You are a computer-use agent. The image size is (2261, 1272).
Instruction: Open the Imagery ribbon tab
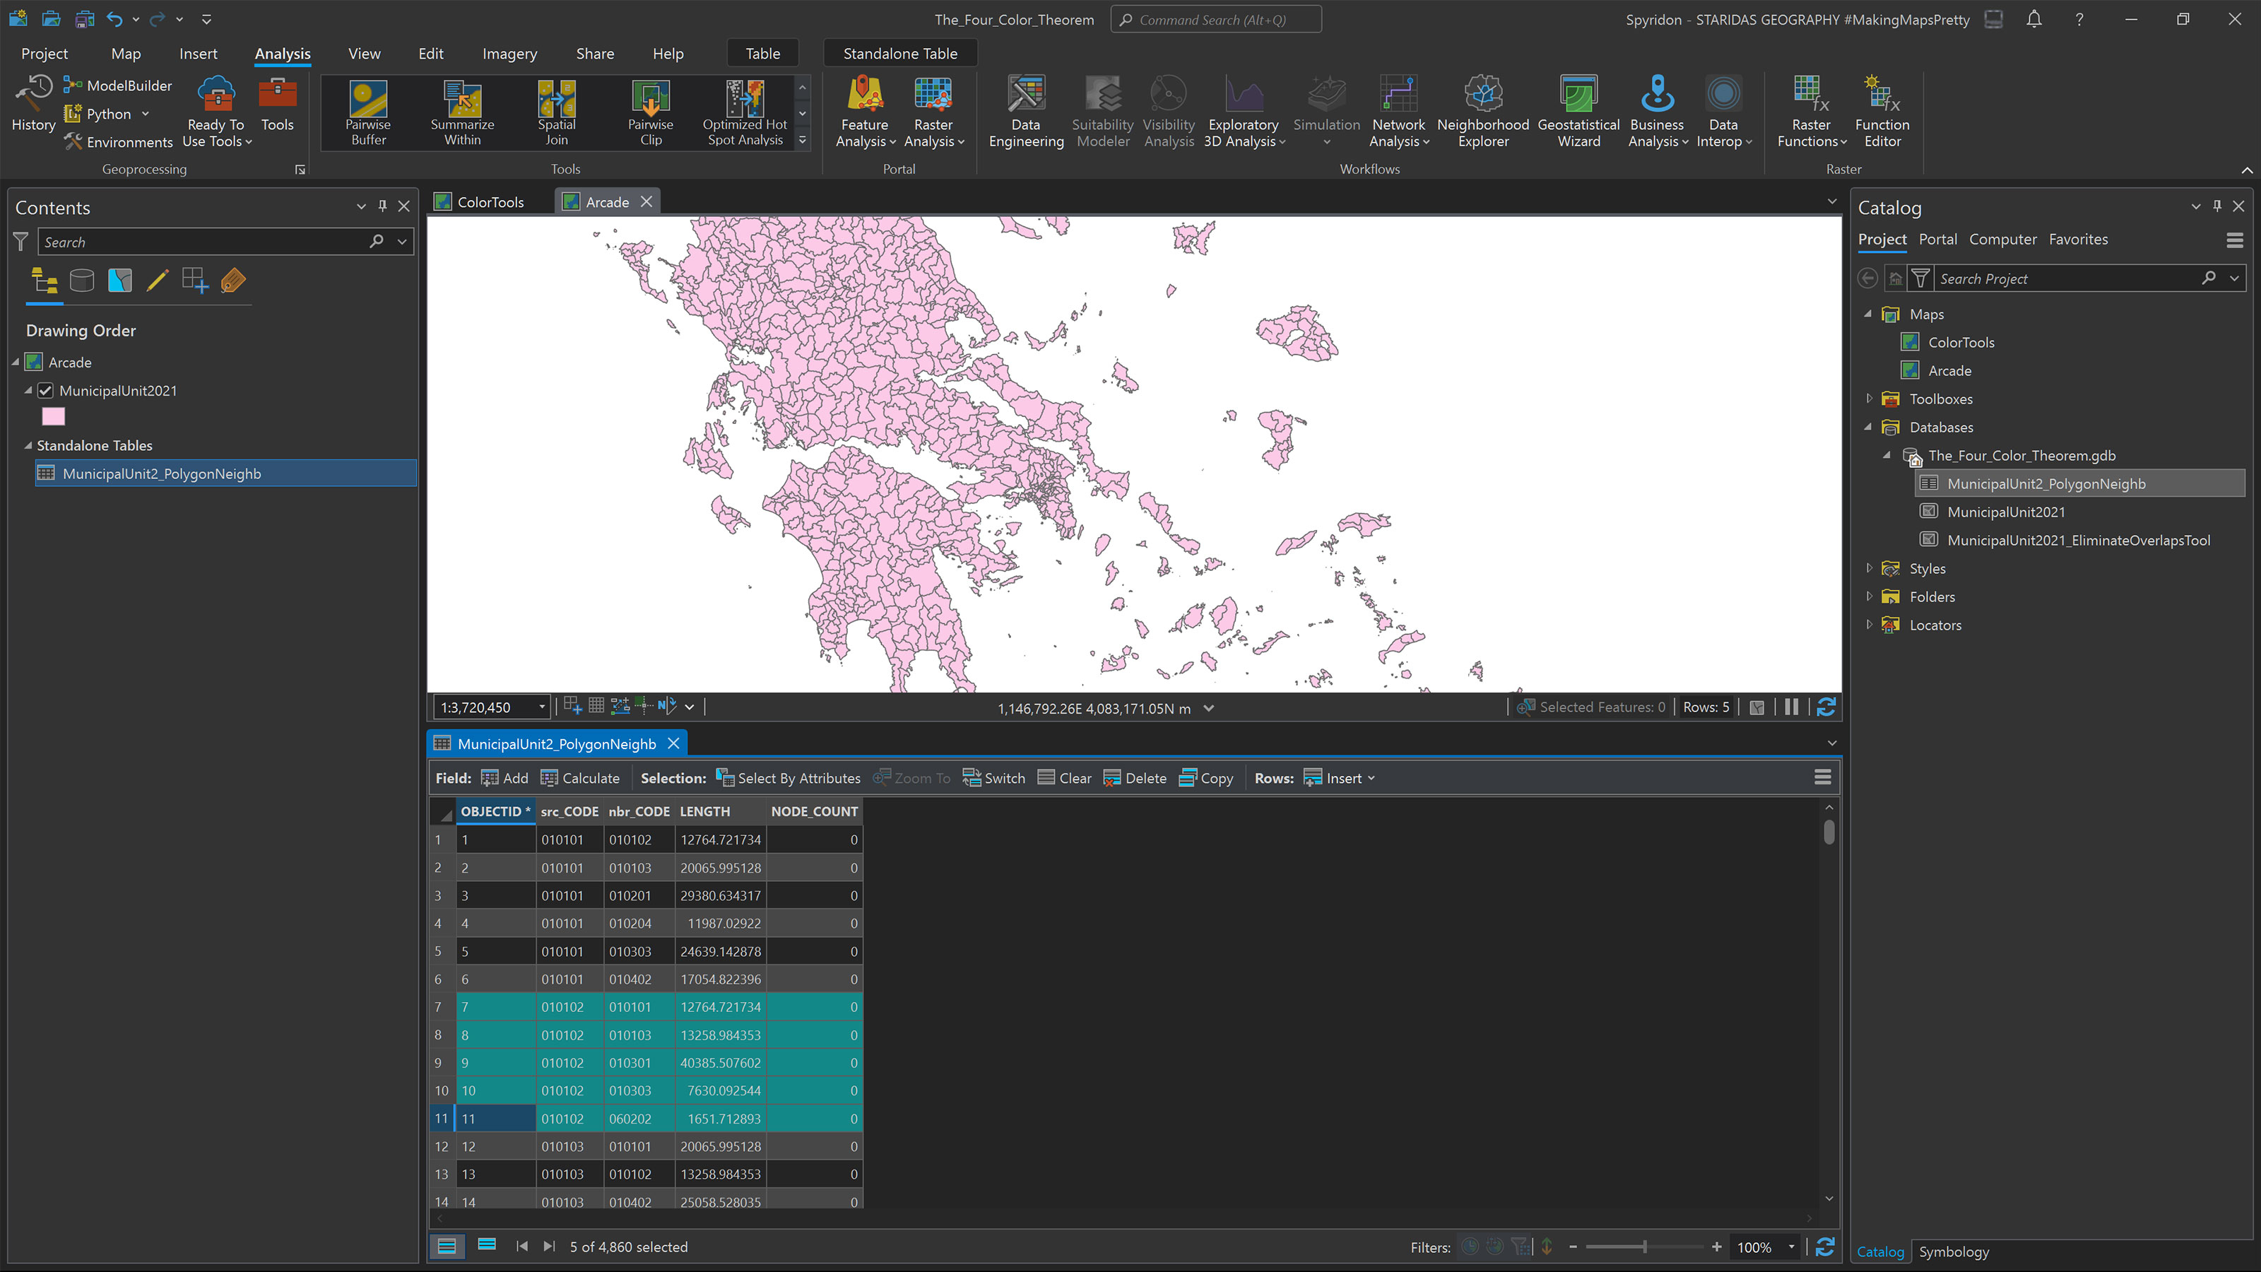click(509, 54)
